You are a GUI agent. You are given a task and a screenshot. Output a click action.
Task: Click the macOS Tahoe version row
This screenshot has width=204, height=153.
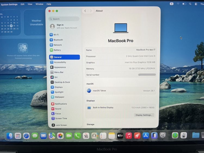(x=120, y=91)
